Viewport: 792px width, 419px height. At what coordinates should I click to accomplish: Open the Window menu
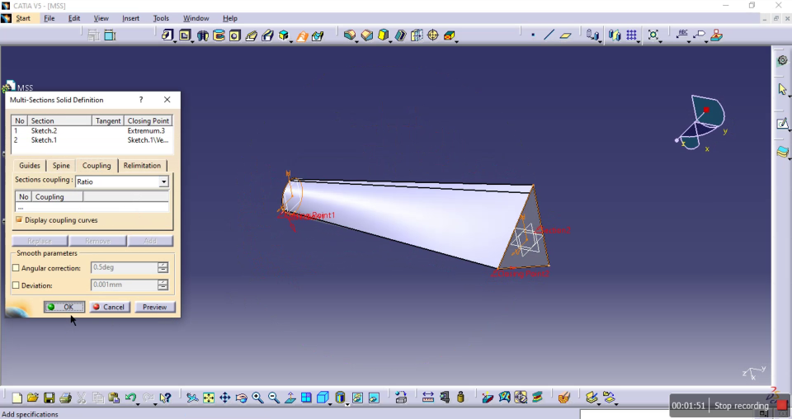(196, 18)
